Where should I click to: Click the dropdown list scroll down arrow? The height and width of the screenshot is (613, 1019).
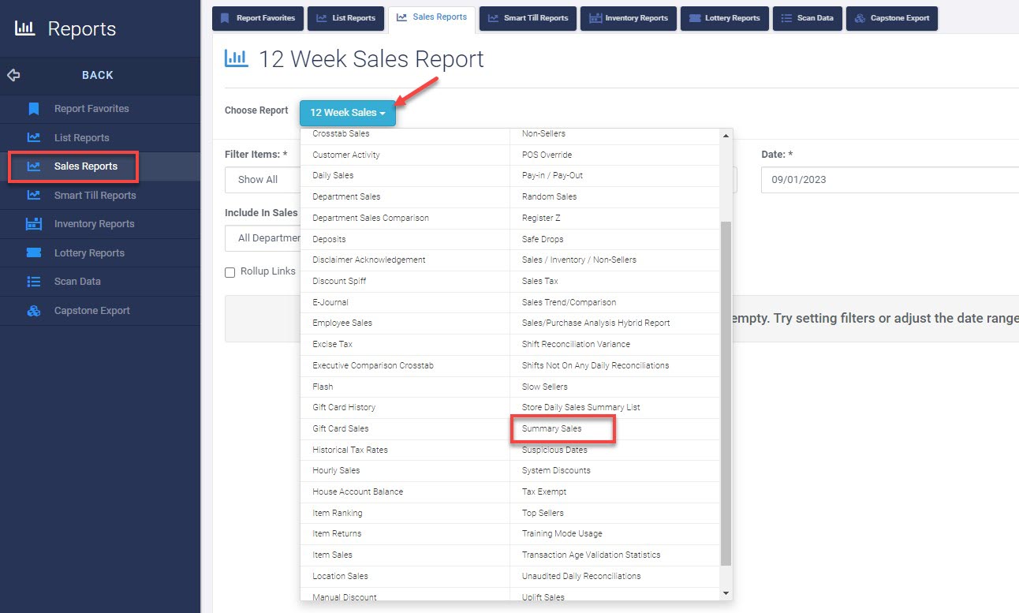click(726, 593)
